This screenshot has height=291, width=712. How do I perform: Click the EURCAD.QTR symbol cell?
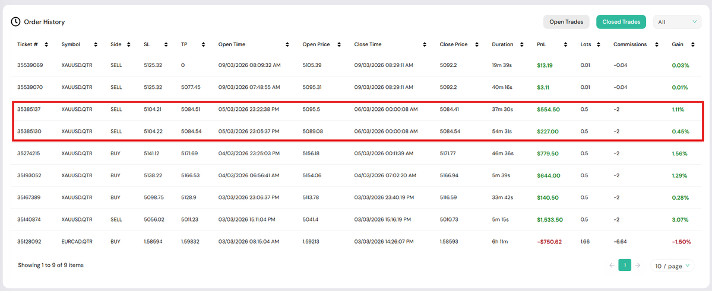click(76, 242)
